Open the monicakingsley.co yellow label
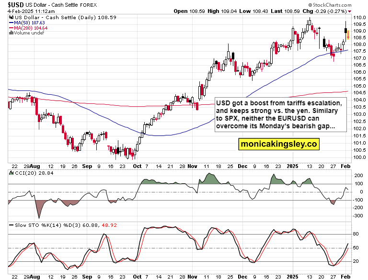The width and height of the screenshot is (368, 280). [x=279, y=144]
